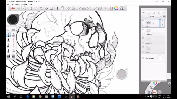
Task: Select the Transform move-arrows tool
Action: pyautogui.click(x=46, y=8)
